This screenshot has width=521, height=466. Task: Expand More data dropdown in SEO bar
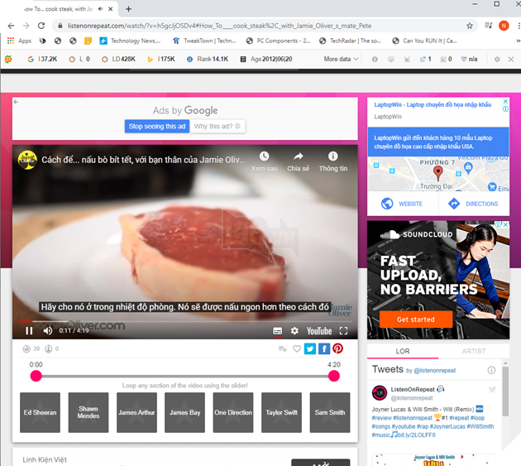(x=342, y=60)
